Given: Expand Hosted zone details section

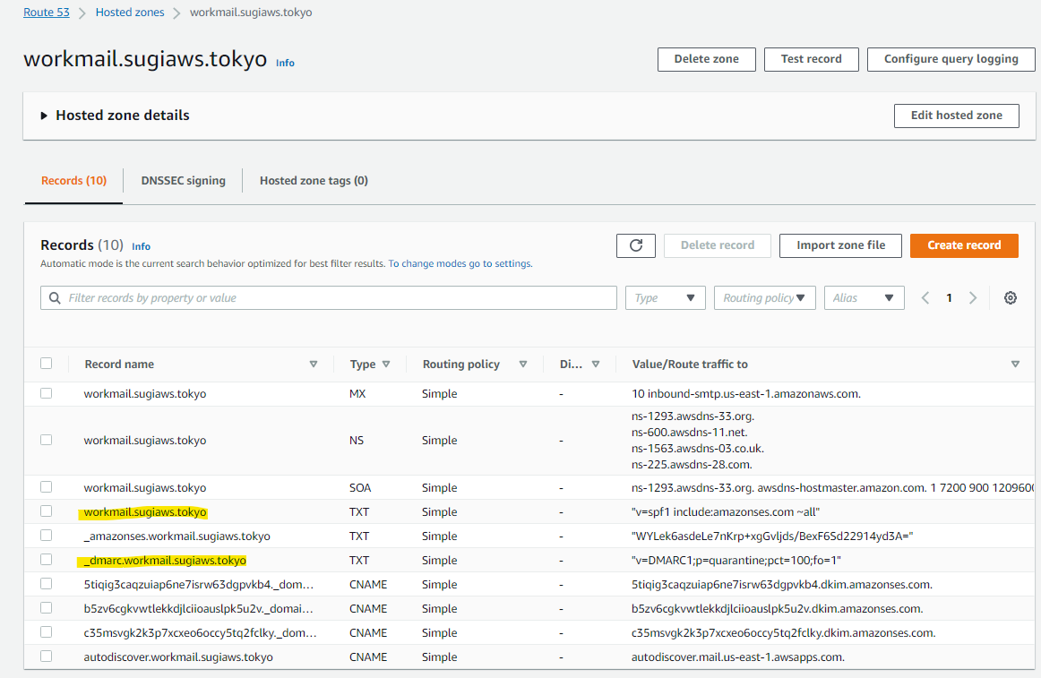Looking at the screenshot, I should pos(44,116).
